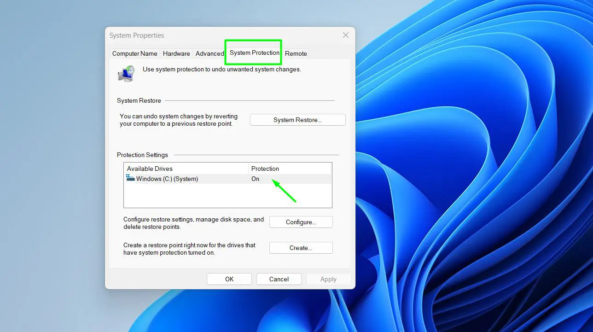This screenshot has width=593, height=332.
Task: Launch System Restore
Action: (x=297, y=119)
